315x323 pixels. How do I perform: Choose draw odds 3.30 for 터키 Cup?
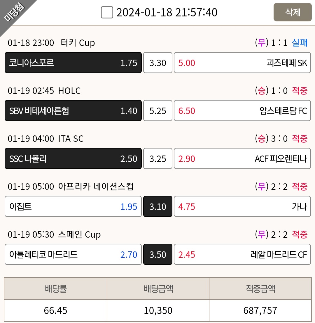[x=157, y=63]
